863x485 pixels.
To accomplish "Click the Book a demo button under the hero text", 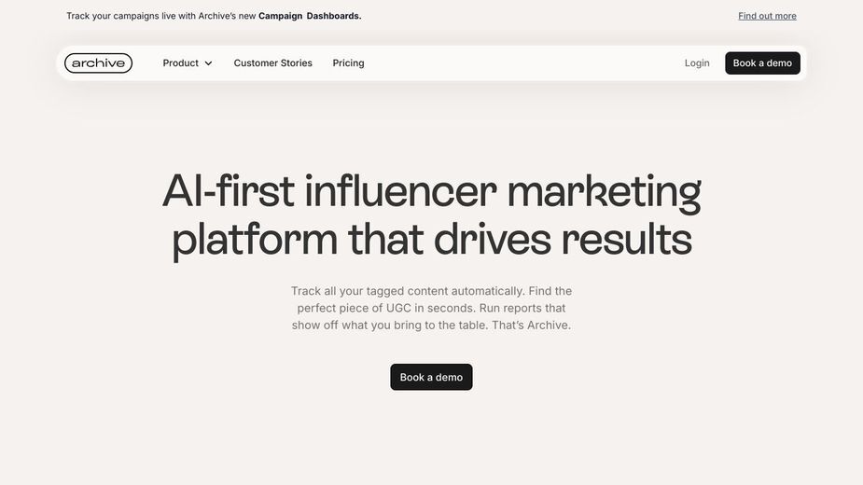I will point(431,377).
